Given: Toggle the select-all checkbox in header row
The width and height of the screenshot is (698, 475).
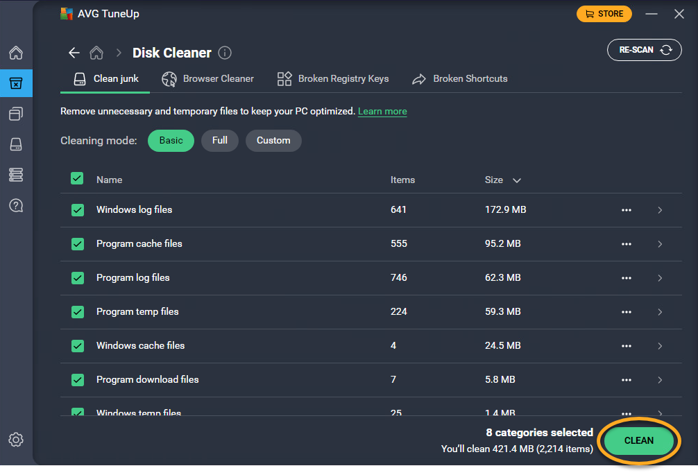Looking at the screenshot, I should [78, 179].
